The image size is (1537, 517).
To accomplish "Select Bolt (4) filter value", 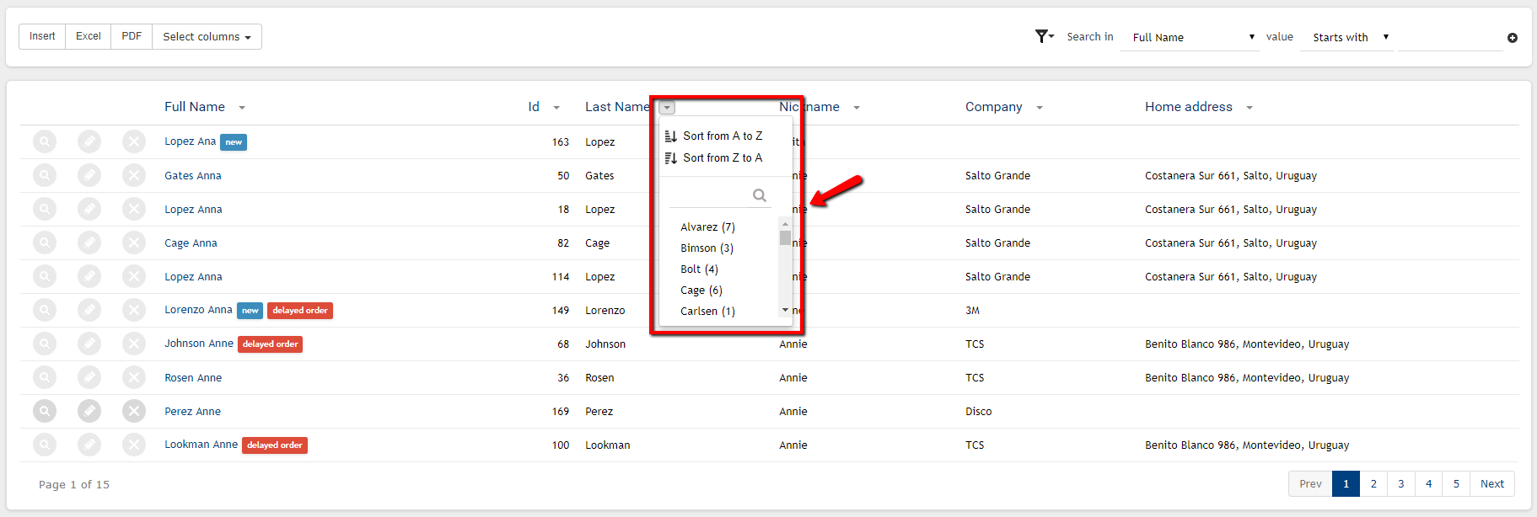I will (699, 269).
